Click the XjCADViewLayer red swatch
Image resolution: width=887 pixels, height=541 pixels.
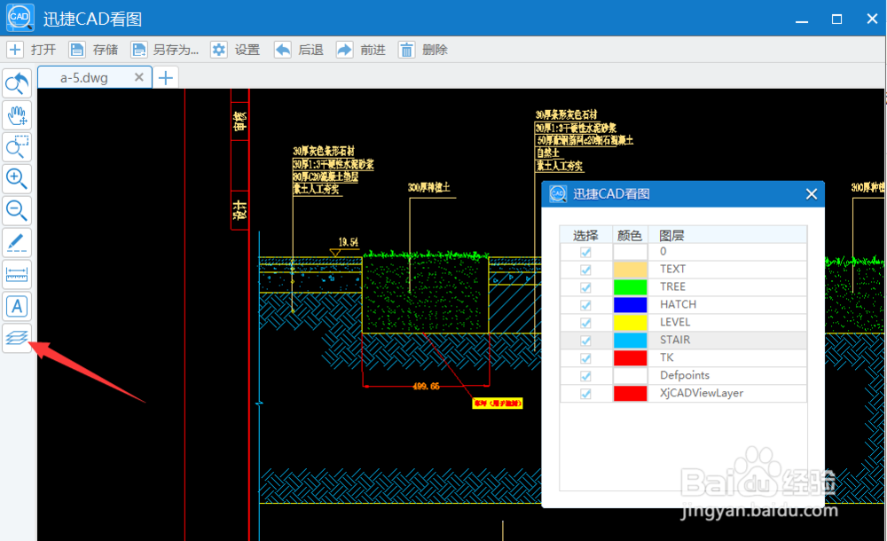630,393
